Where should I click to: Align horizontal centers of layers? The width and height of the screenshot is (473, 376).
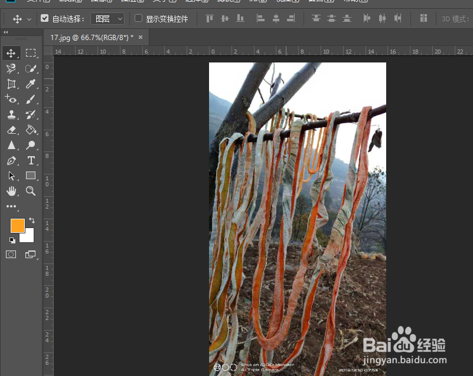276,19
